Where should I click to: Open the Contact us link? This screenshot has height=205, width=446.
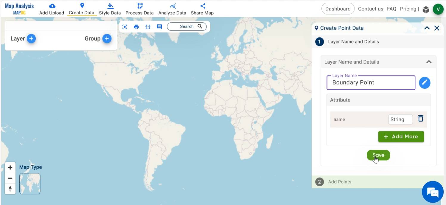pos(371,9)
